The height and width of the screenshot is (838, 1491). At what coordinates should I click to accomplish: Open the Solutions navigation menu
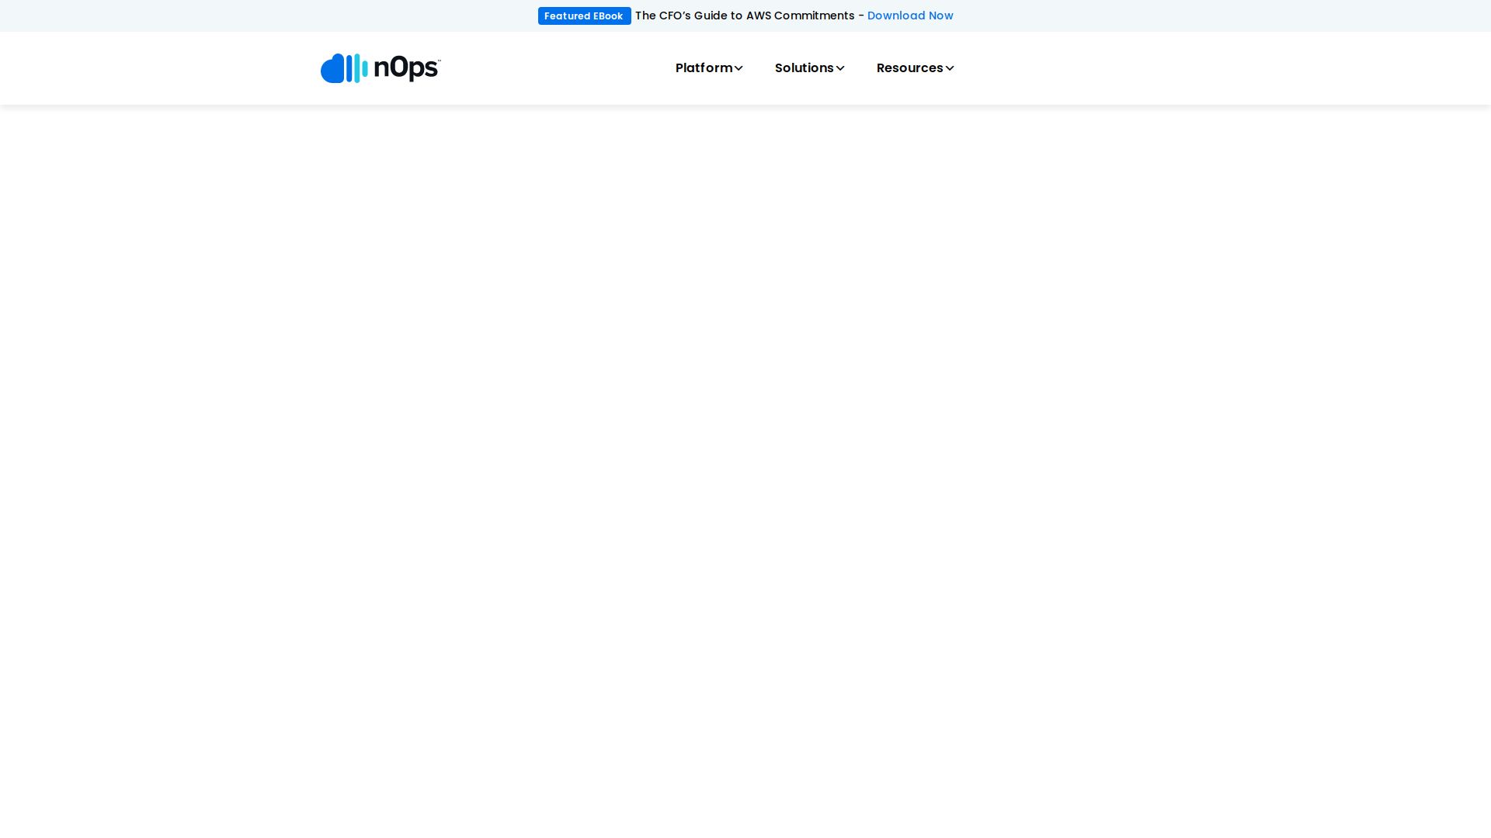(804, 68)
